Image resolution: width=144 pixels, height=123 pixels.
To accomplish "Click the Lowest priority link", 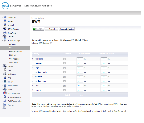I will pos(38,90).
